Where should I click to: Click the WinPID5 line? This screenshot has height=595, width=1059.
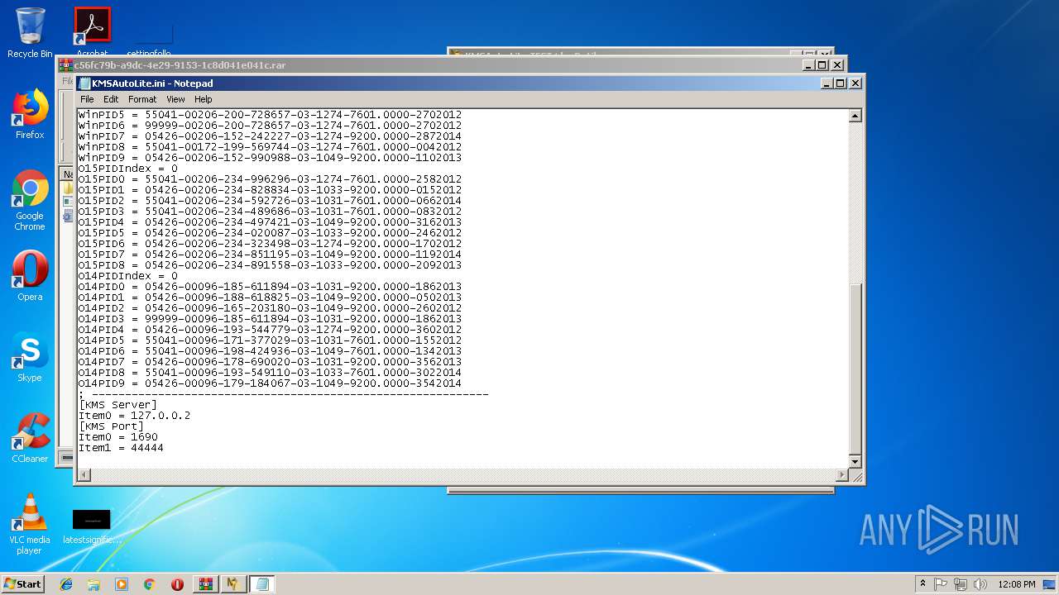click(270, 115)
